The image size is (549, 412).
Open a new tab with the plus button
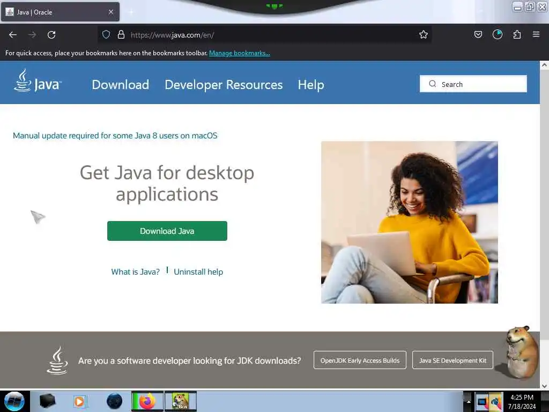click(x=131, y=12)
